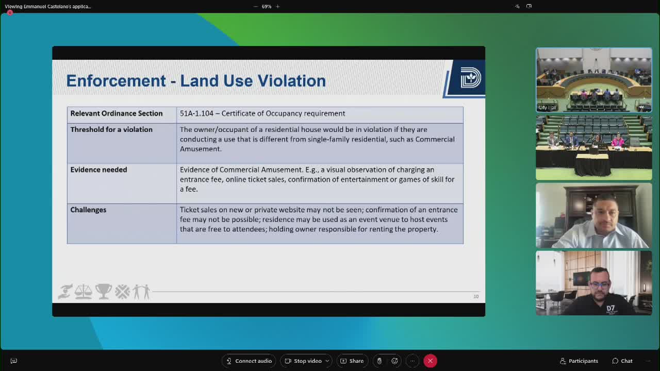Select the City Hall chamber video thumbnail
The width and height of the screenshot is (660, 371).
tap(594, 80)
